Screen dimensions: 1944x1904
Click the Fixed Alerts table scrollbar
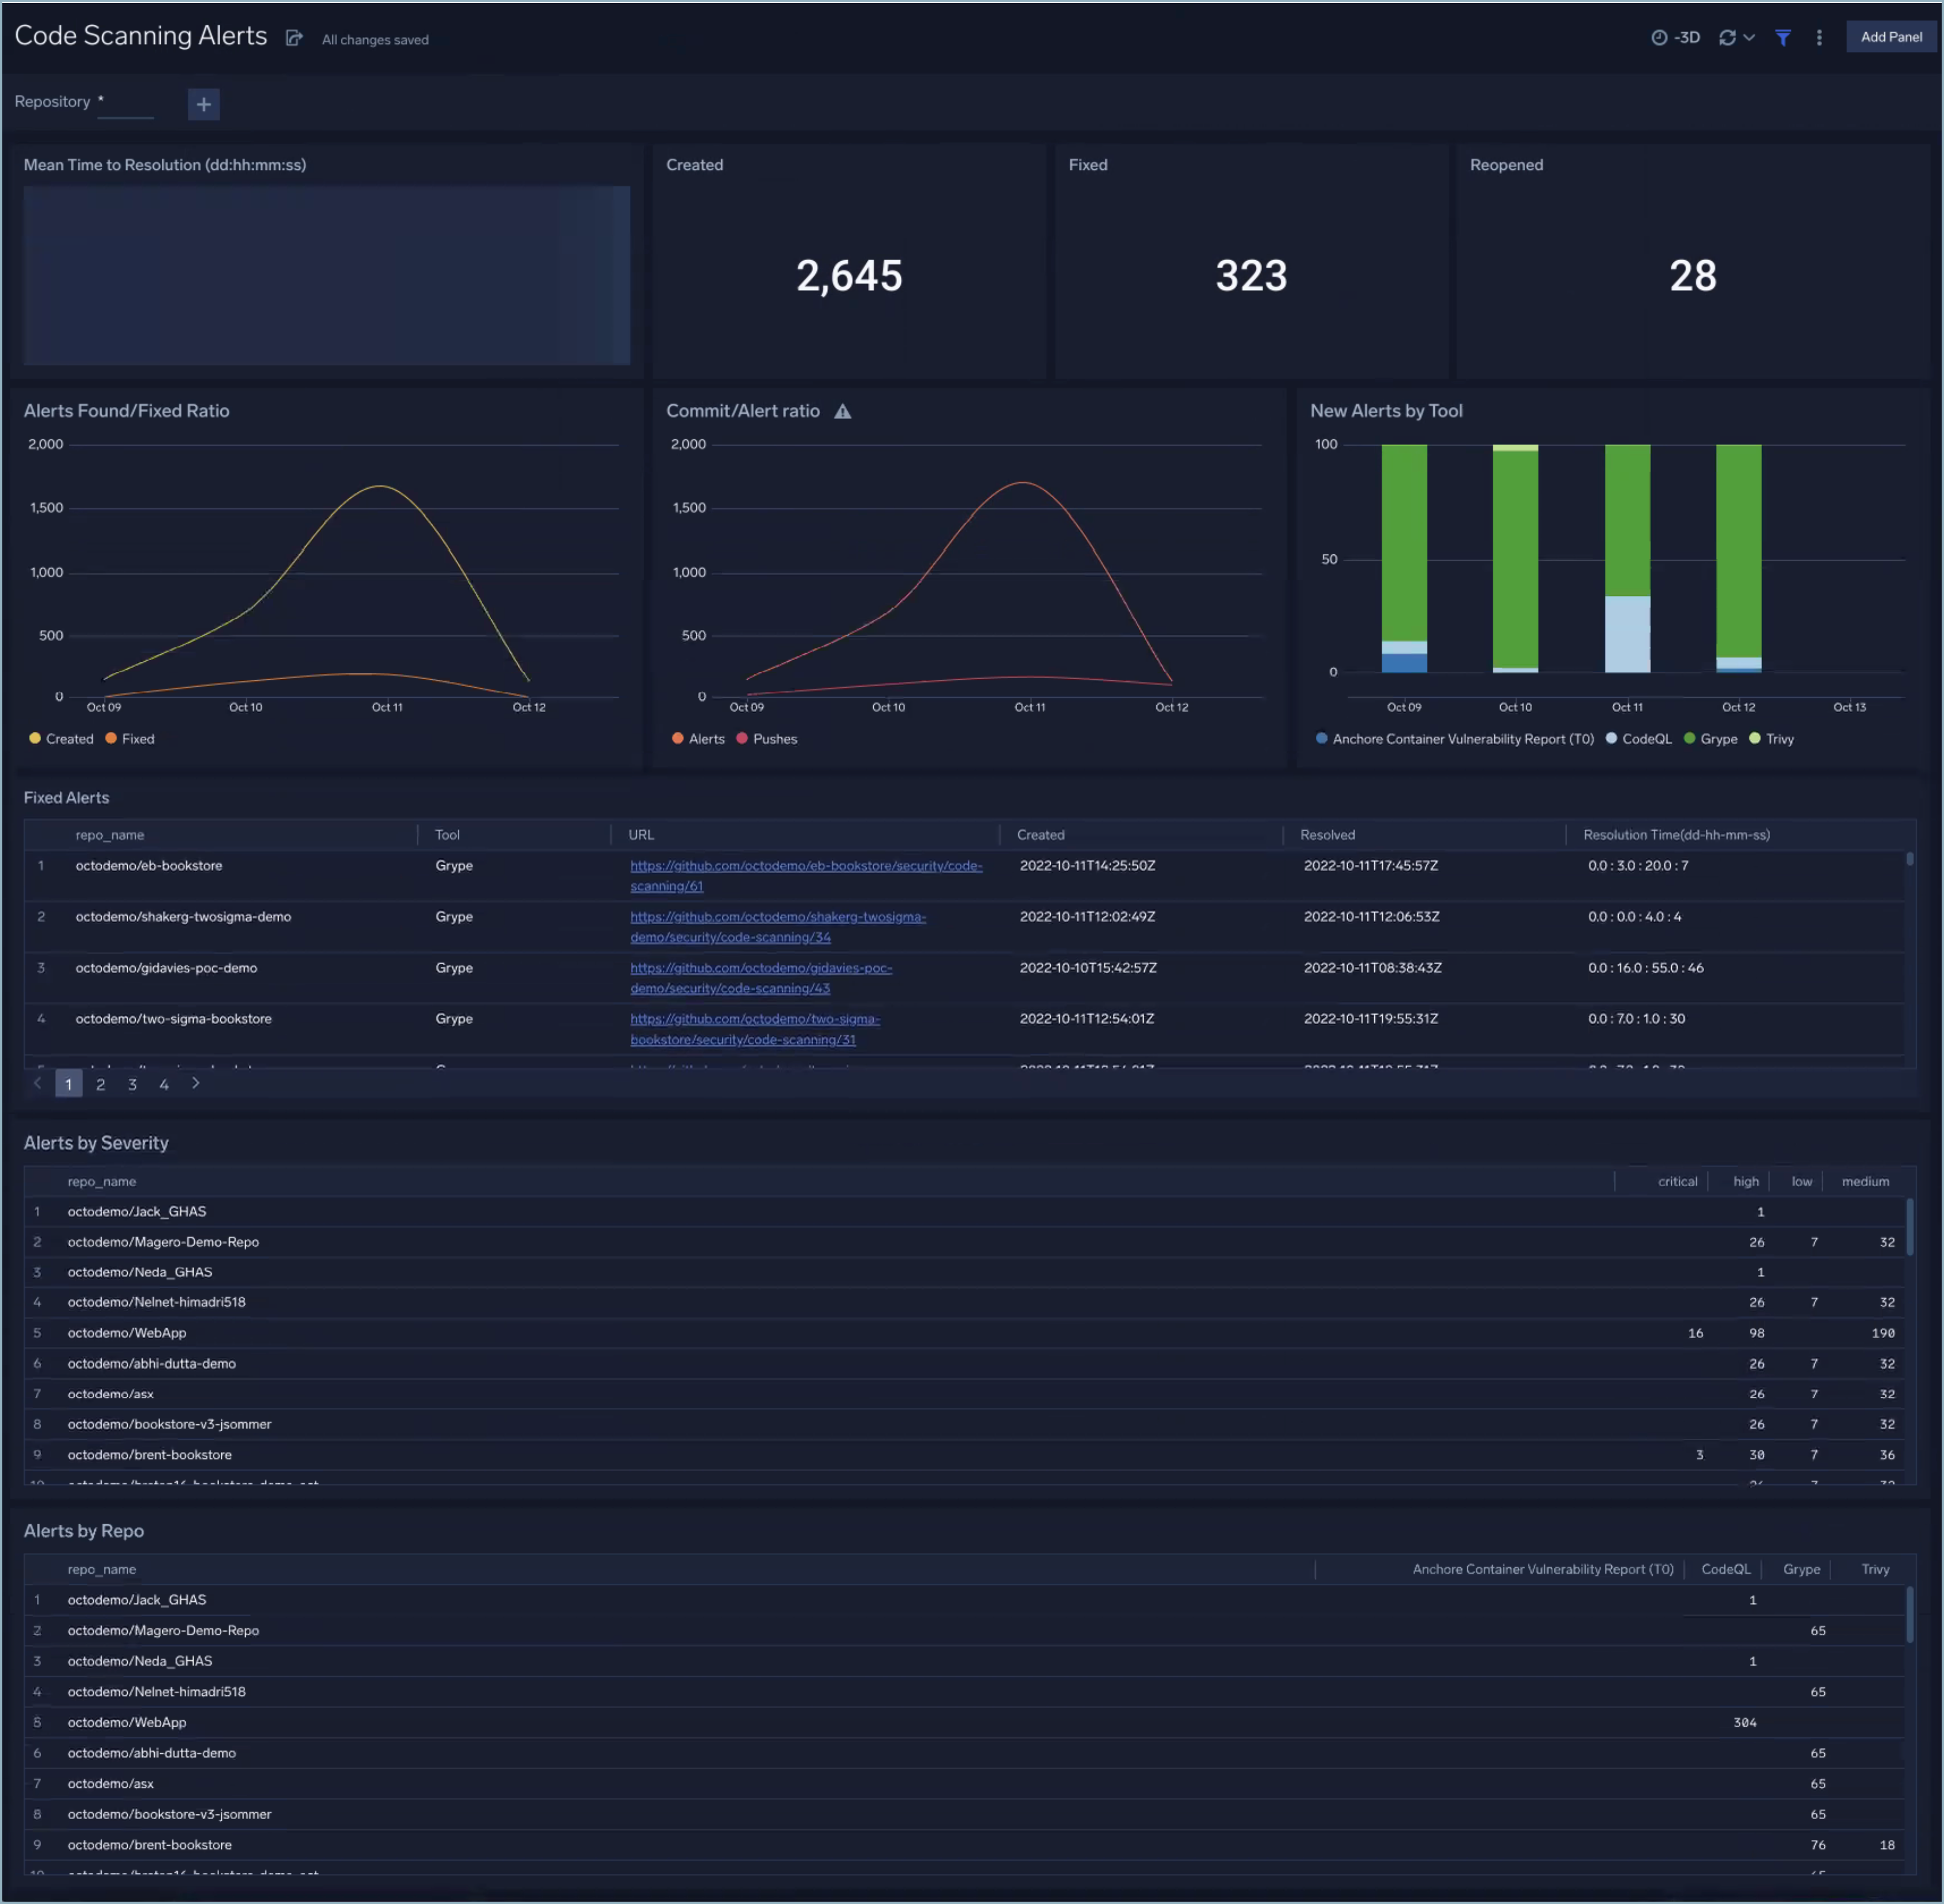(x=1909, y=859)
